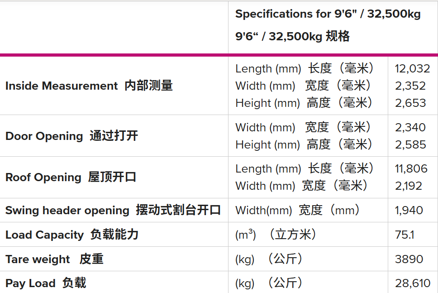Image resolution: width=438 pixels, height=293 pixels.
Task: Select the door opening width value 2,340
Action: pos(410,127)
